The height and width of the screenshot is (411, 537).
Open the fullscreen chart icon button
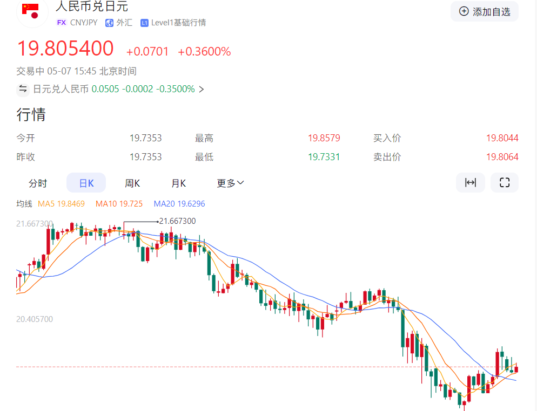click(x=505, y=183)
